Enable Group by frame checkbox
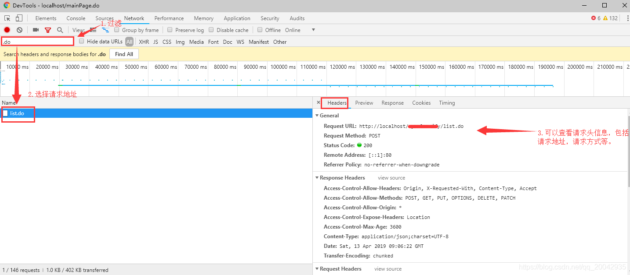The width and height of the screenshot is (630, 275). click(x=117, y=30)
